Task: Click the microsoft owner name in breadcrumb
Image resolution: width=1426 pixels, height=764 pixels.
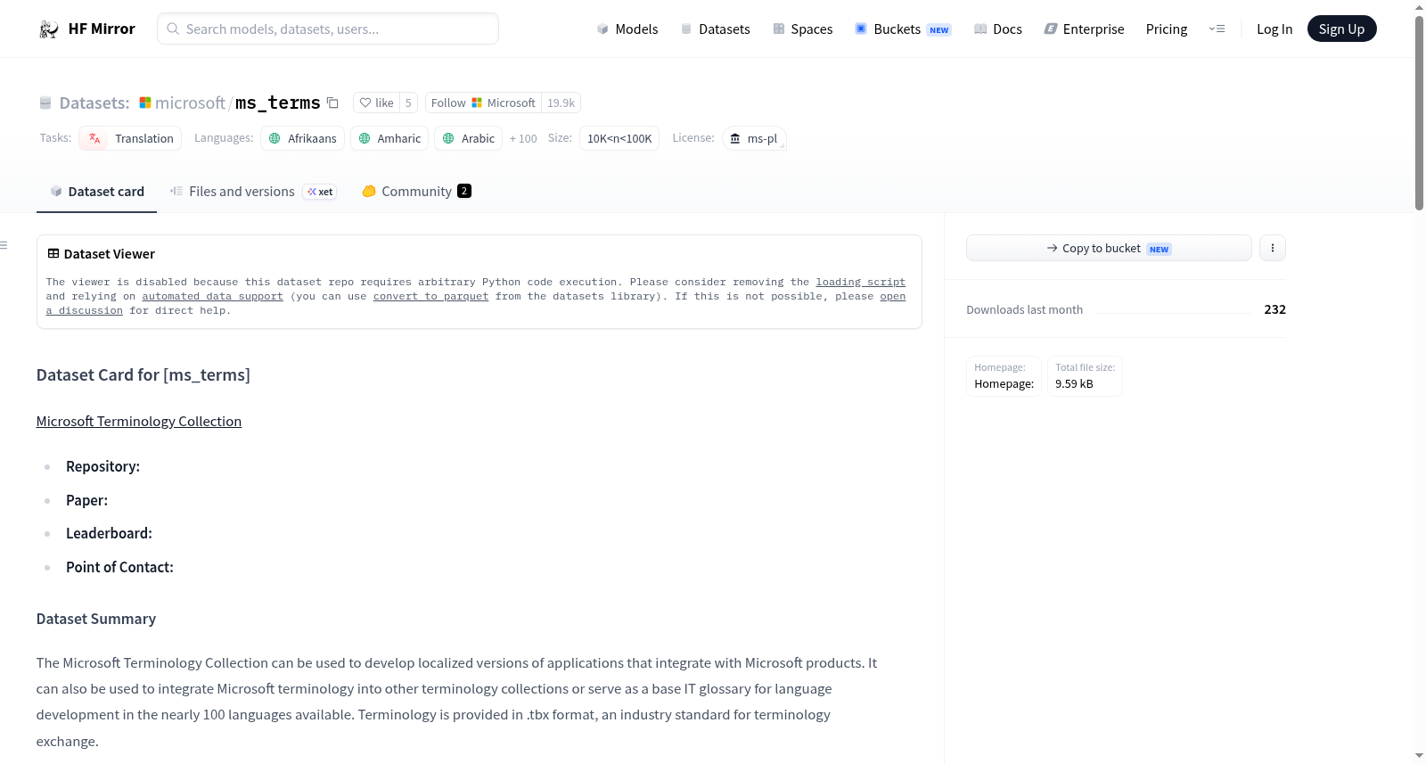Action: tap(190, 103)
